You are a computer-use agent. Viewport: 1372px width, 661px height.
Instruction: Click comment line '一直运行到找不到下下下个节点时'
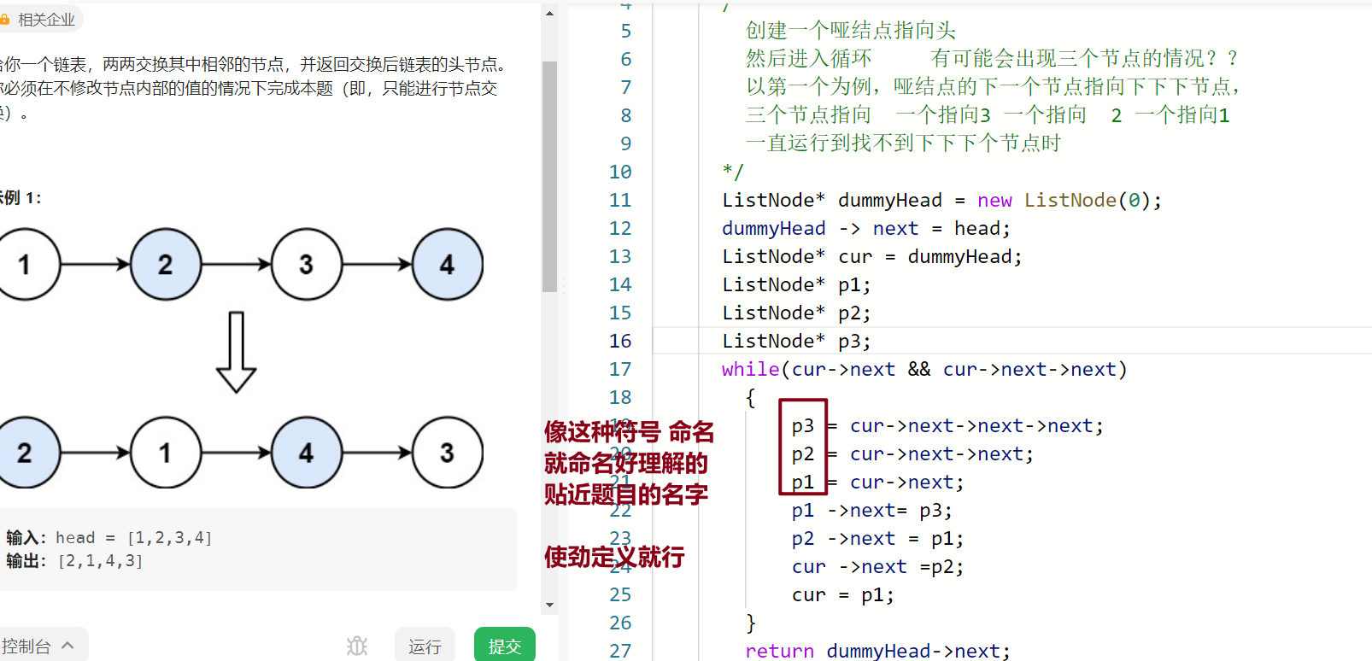[903, 143]
